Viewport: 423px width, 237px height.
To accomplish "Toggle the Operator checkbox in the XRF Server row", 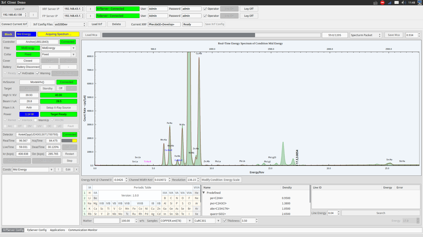I will click(x=205, y=9).
